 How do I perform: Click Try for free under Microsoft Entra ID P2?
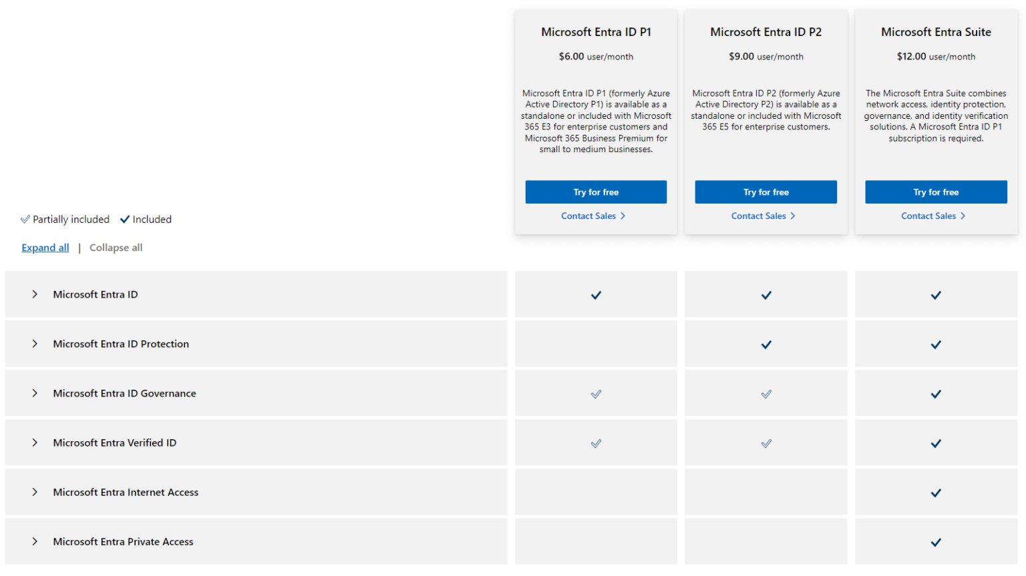point(766,192)
